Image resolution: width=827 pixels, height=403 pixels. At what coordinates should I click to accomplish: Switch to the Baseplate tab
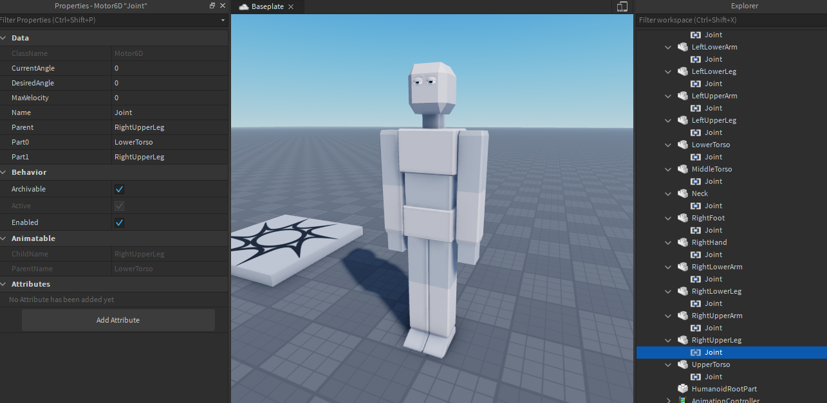coord(267,6)
